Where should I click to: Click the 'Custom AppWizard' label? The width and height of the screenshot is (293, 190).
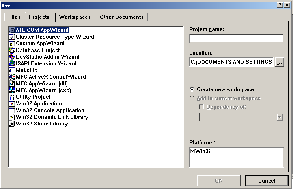click(40, 43)
